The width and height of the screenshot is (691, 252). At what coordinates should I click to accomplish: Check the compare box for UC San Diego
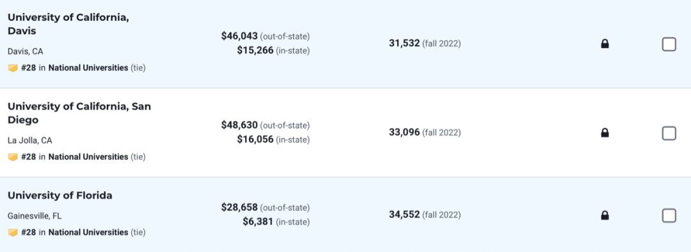669,133
